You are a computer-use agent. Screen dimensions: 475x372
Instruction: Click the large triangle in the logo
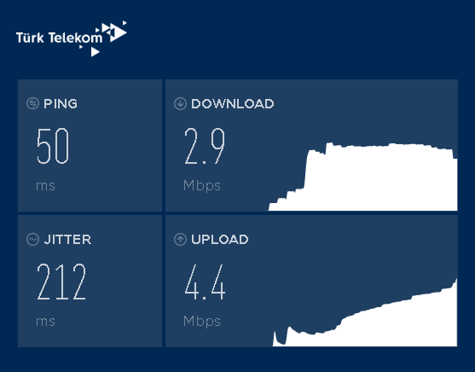[x=119, y=32]
